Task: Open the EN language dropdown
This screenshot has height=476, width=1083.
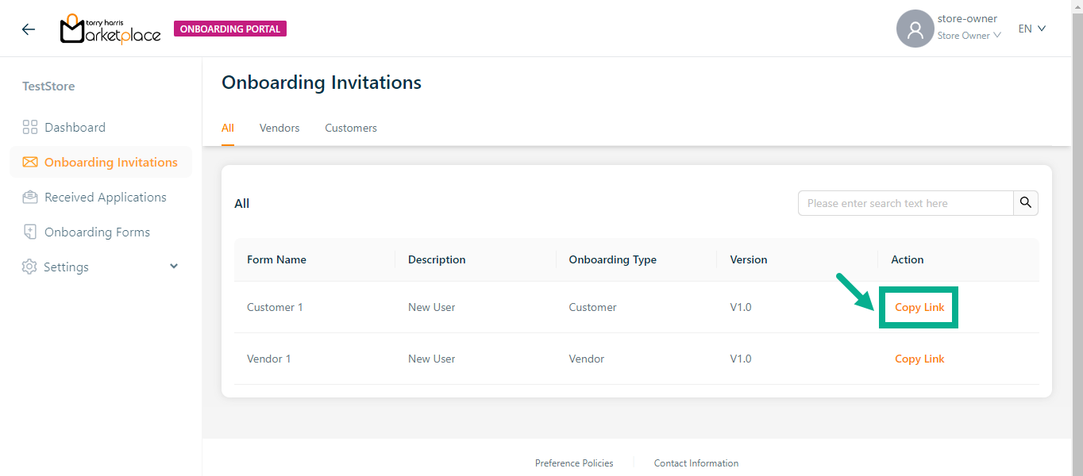Action: [1032, 29]
